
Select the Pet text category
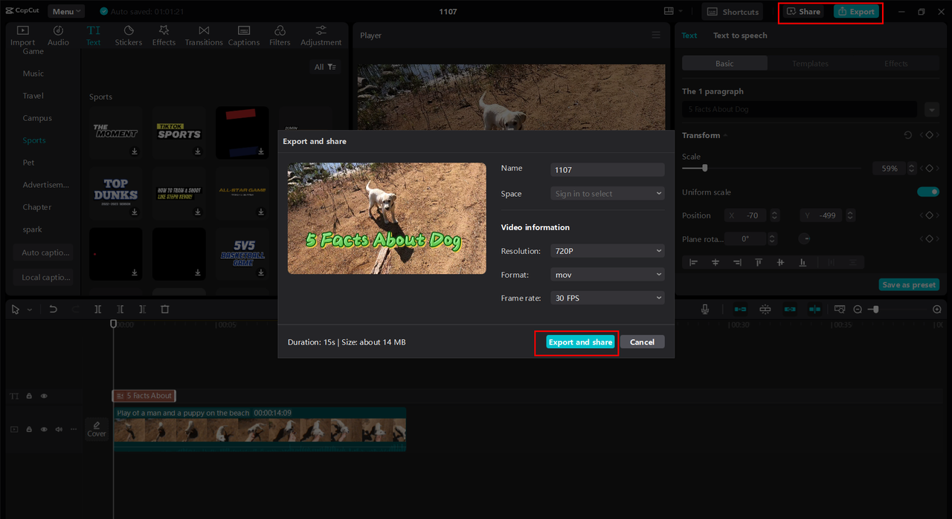point(28,163)
